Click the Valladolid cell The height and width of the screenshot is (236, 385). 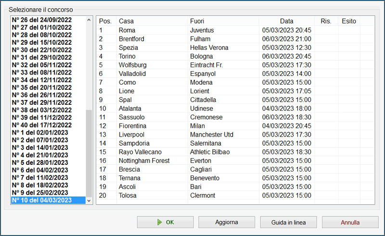click(x=152, y=74)
